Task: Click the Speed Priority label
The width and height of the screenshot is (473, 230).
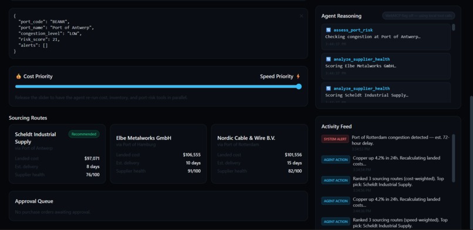Action: point(276,76)
